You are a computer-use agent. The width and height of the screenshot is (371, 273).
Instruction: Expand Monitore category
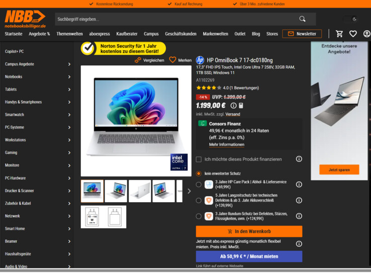pos(69,165)
